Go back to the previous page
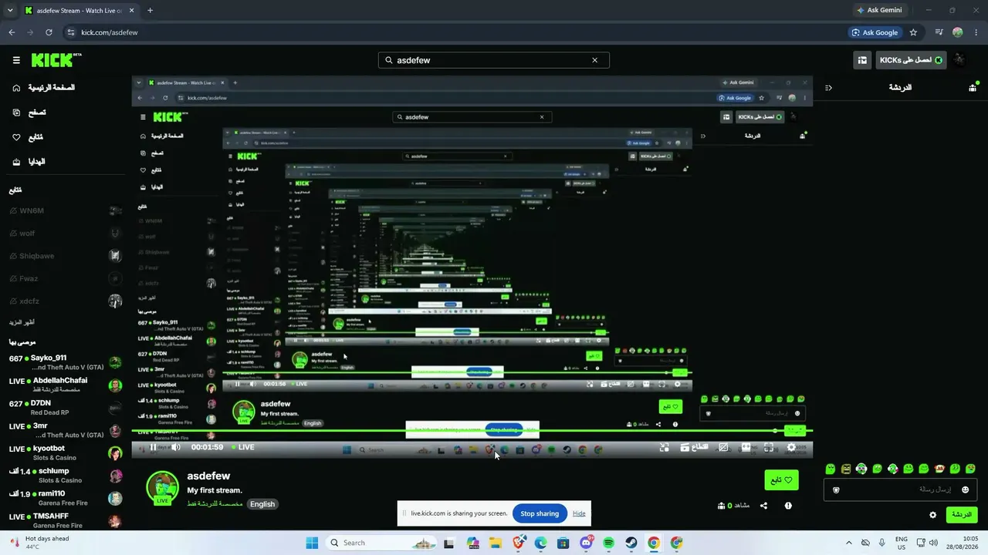The image size is (988, 555). pyautogui.click(x=12, y=32)
